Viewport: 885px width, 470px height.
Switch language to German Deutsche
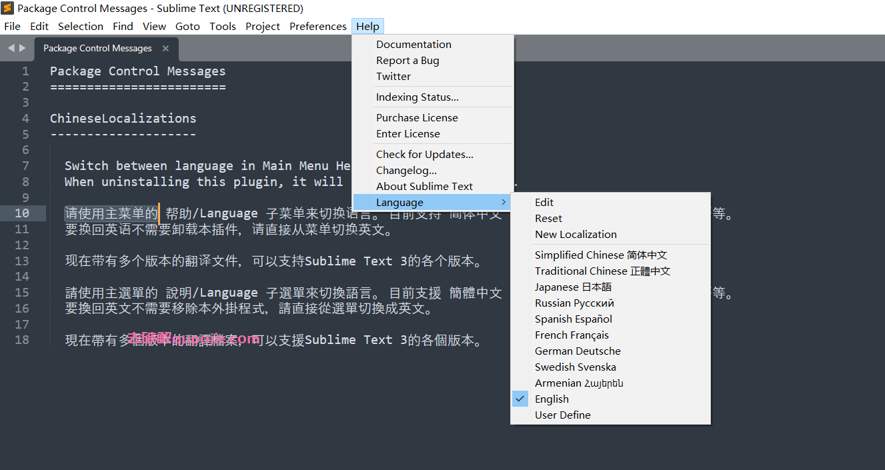click(610, 351)
